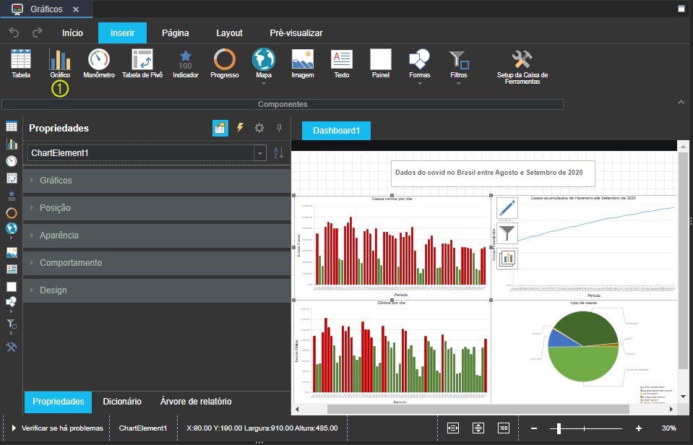
Task: Select the Inserir ribbon tab
Action: (x=122, y=33)
